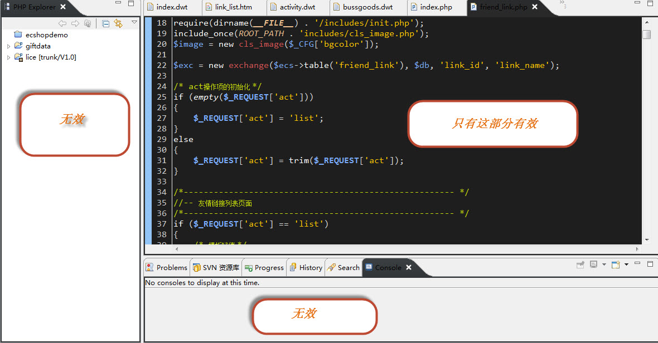Viewport: 658px width, 343px height.
Task: Click Collapse All in PHP Explorer toolbar
Action: [x=106, y=23]
